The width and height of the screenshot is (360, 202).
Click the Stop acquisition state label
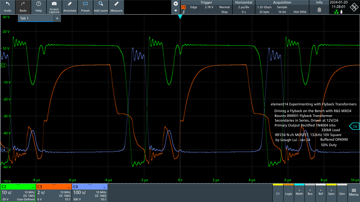pyautogui.click(x=224, y=12)
